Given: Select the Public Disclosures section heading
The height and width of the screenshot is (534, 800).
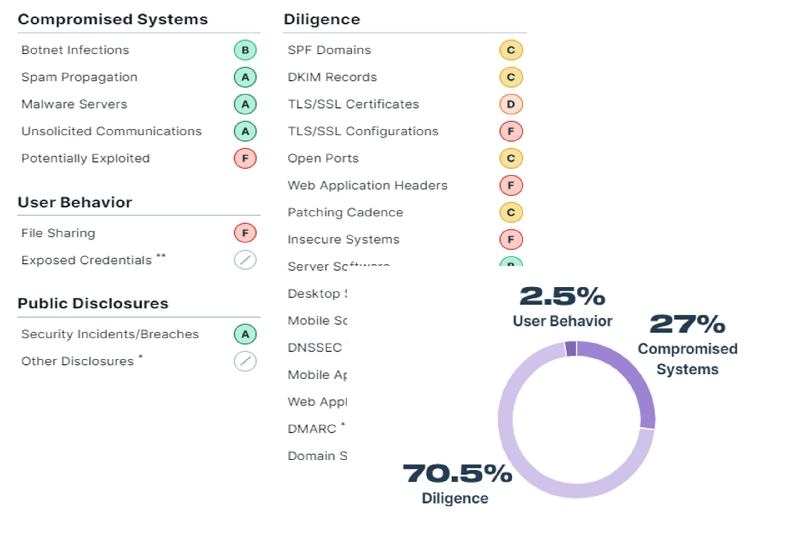Looking at the screenshot, I should click(x=93, y=303).
